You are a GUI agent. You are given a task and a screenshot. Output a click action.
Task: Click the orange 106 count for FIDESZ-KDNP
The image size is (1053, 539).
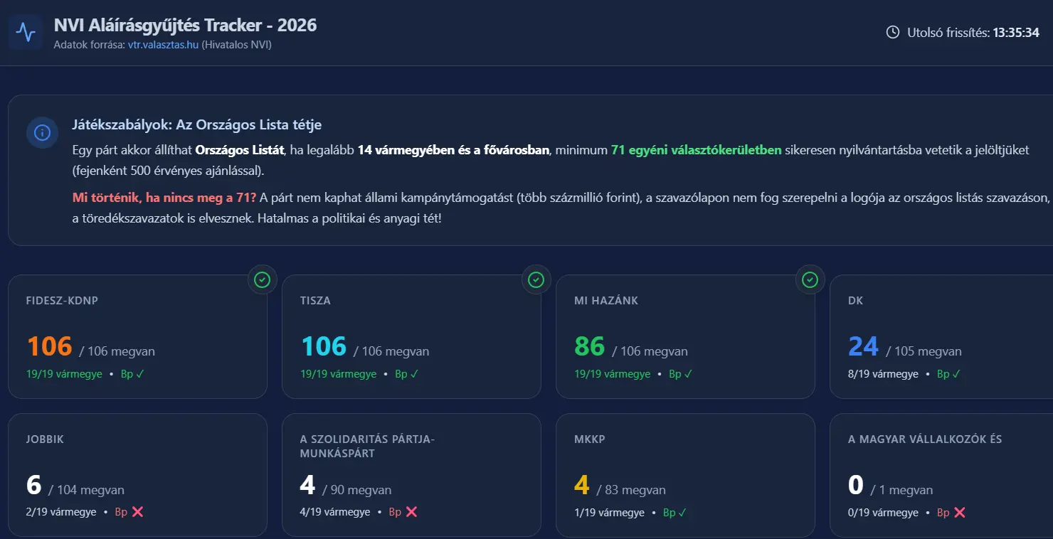click(x=50, y=346)
